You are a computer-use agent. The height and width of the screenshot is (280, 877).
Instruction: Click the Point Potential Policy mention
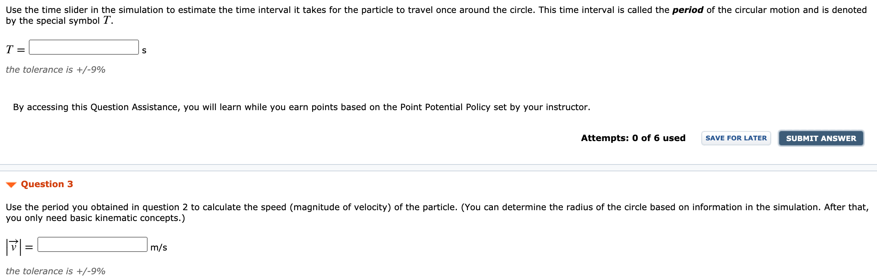pyautogui.click(x=445, y=107)
